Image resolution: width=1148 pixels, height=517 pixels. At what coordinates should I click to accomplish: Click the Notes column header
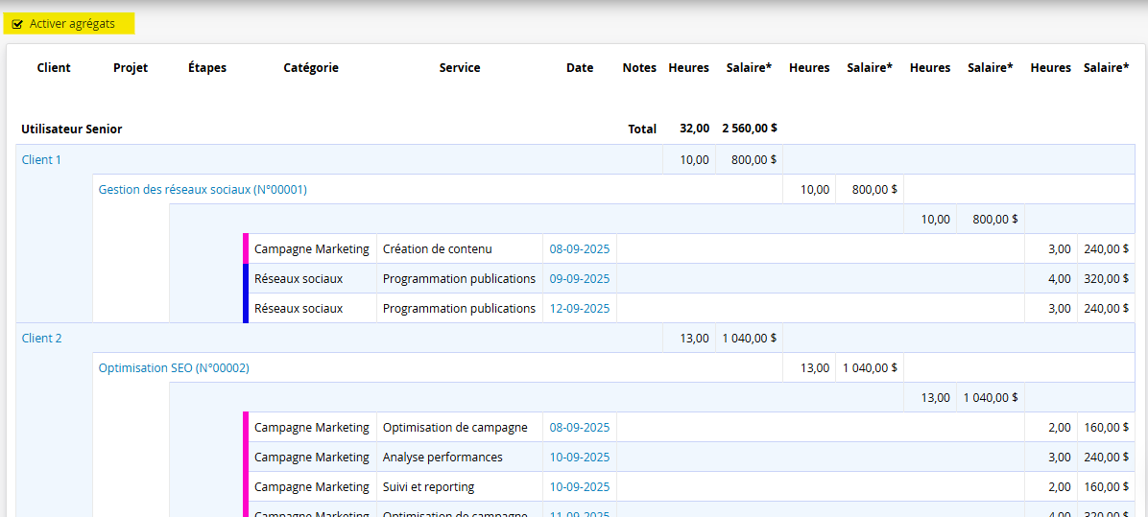pyautogui.click(x=639, y=68)
